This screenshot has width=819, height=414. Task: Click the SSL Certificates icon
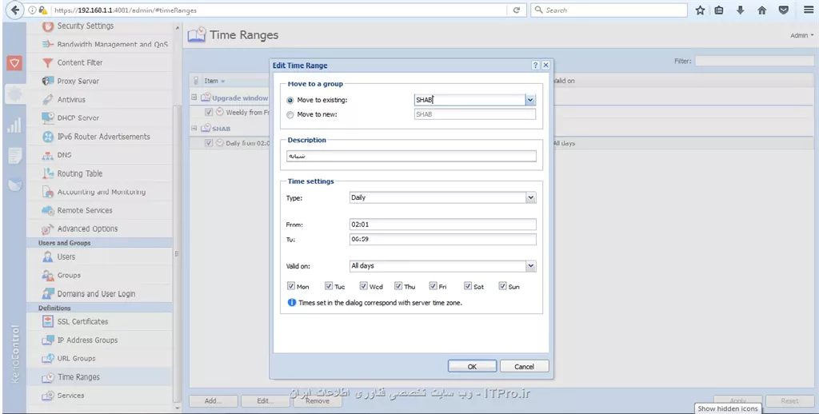point(48,321)
